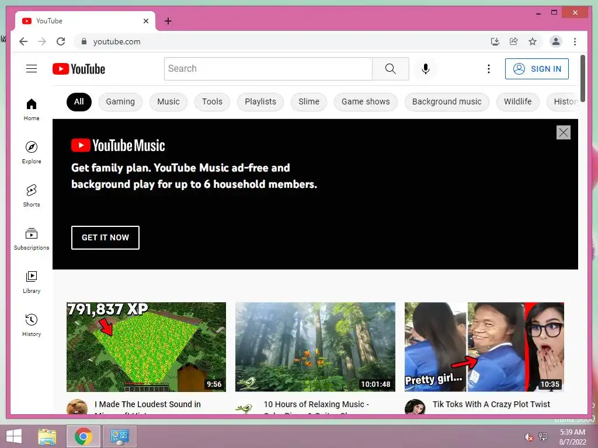Open the YouTube hamburger guide menu
Viewport: 598px width, 448px height.
tap(32, 69)
